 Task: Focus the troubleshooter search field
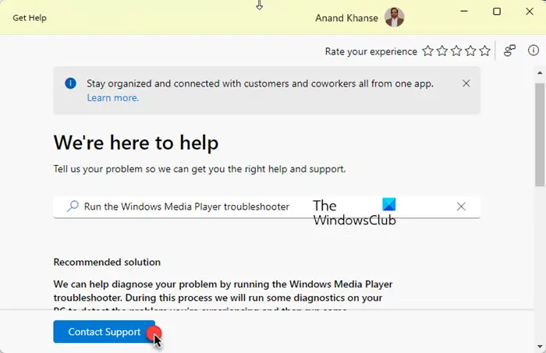tap(267, 207)
